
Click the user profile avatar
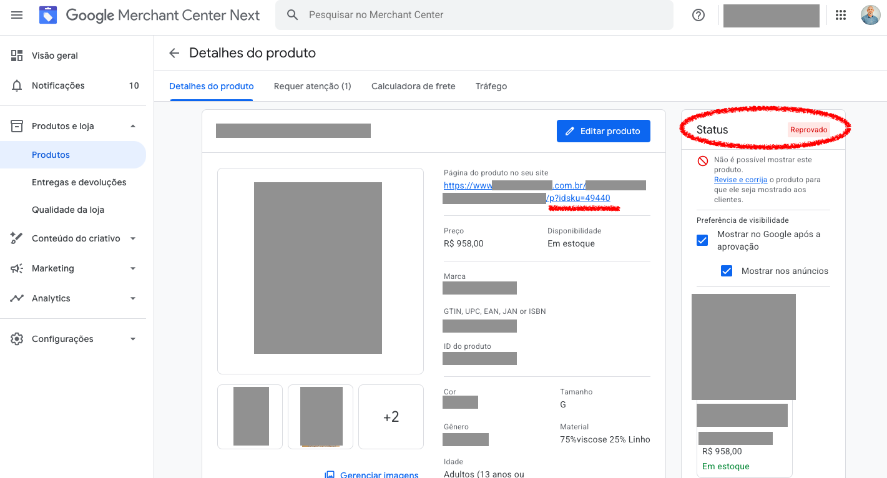870,16
